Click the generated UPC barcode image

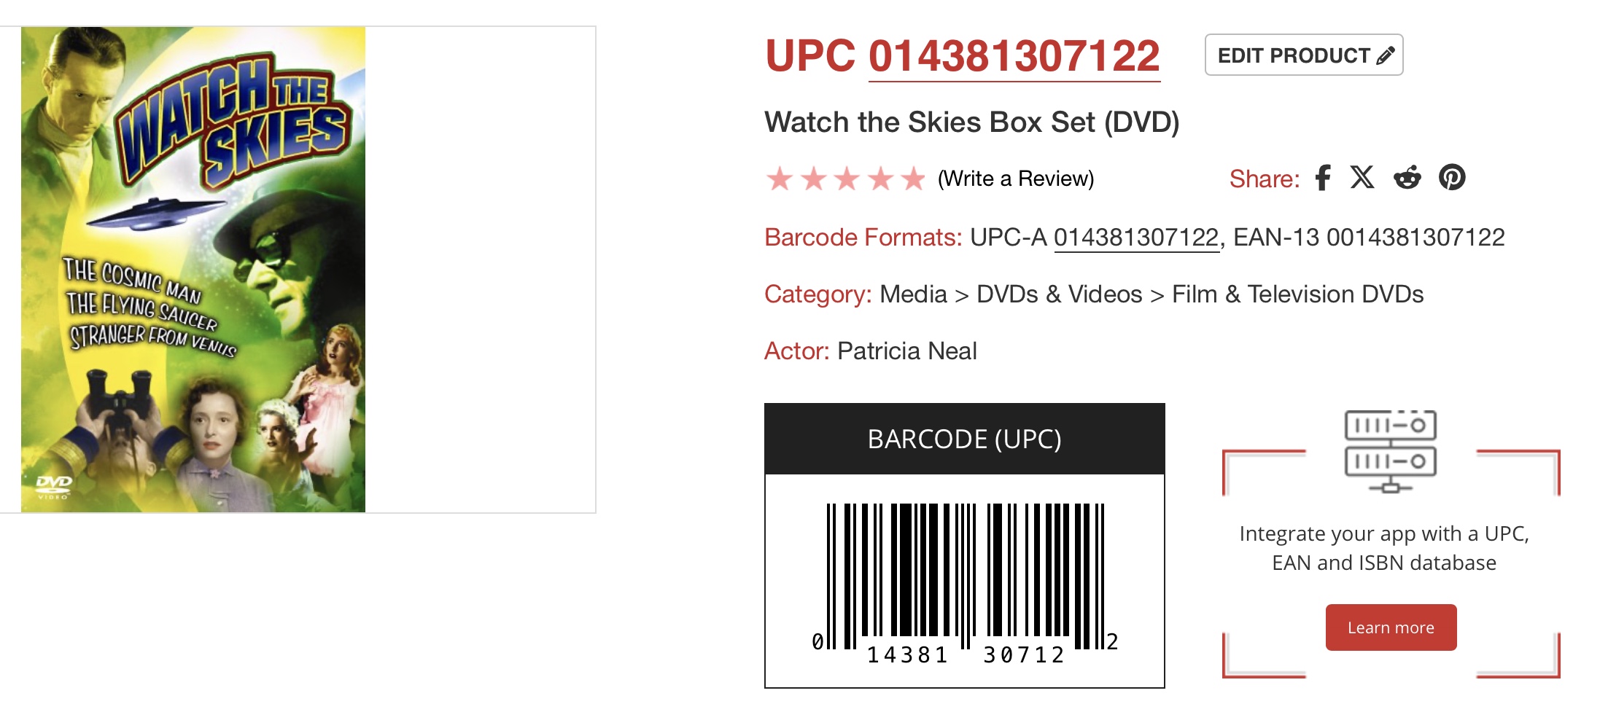click(964, 579)
